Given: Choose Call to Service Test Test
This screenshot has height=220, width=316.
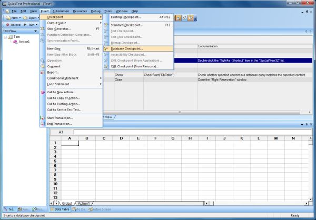Looking at the screenshot, I should (71, 110).
